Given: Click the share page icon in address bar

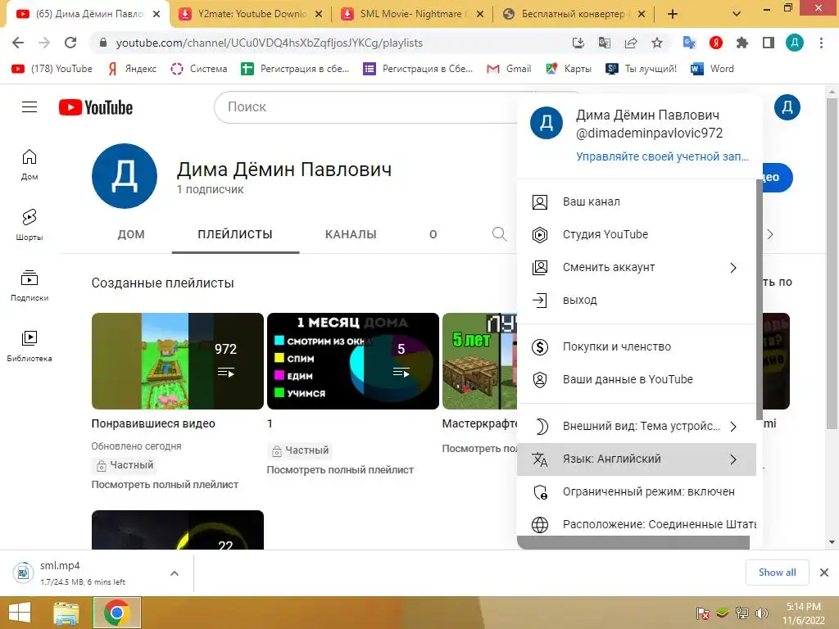Looking at the screenshot, I should 631,43.
